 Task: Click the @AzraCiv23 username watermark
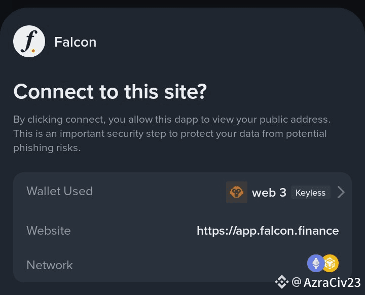coord(326,282)
